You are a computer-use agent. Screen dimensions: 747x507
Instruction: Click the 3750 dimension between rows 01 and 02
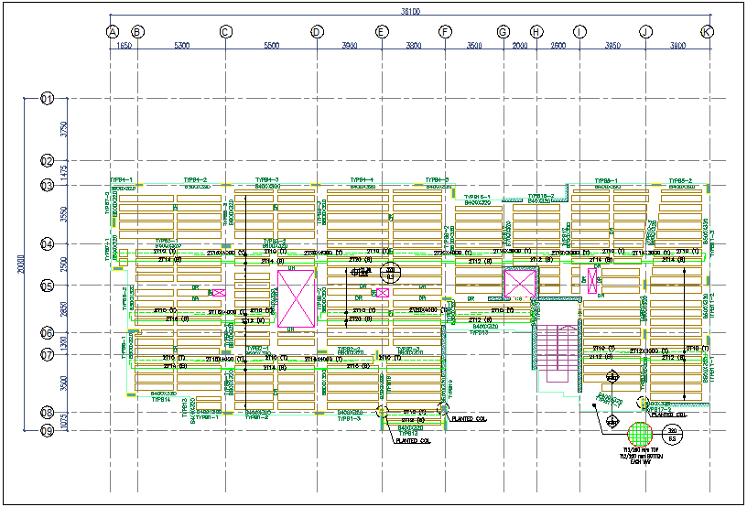[64, 129]
